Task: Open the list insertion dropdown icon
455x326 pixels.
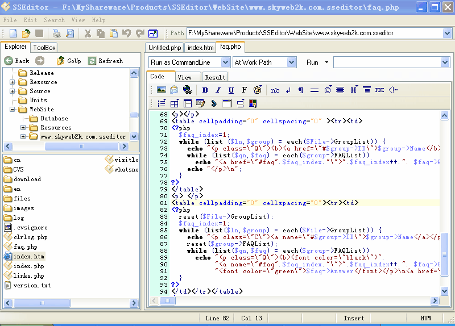Action: 162,103
